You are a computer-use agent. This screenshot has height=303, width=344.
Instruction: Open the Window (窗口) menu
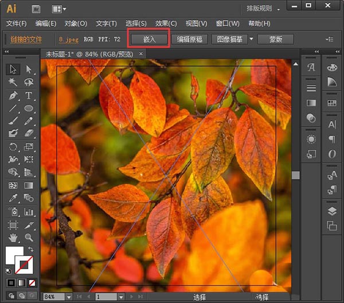228,24
